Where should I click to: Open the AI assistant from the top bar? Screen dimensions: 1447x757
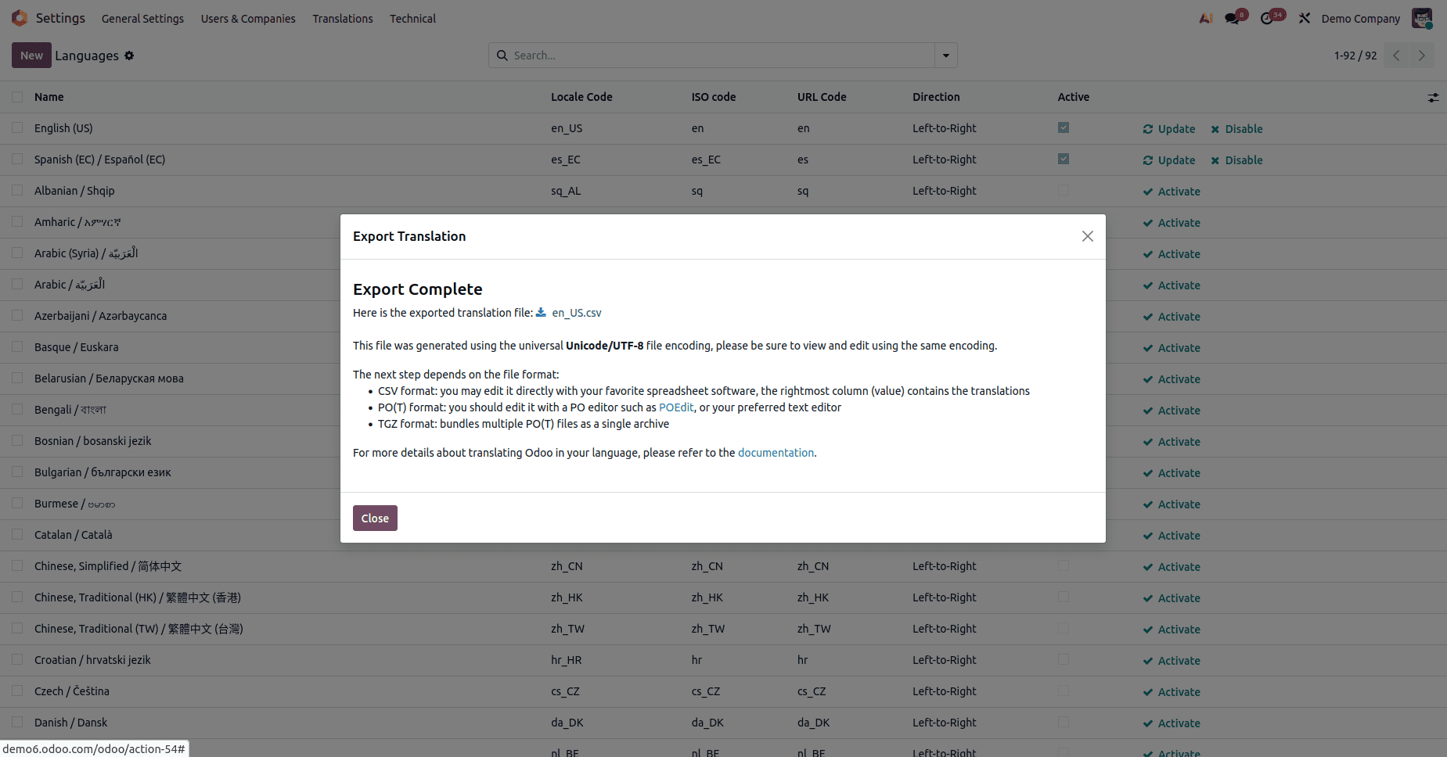click(x=1205, y=17)
